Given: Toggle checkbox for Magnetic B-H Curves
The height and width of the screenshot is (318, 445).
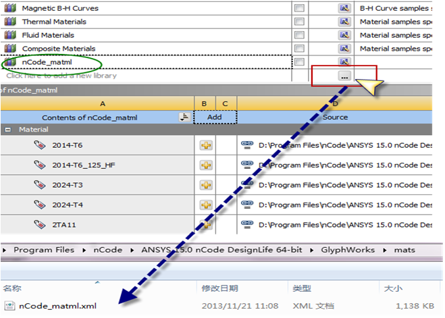Looking at the screenshot, I should [x=299, y=8].
